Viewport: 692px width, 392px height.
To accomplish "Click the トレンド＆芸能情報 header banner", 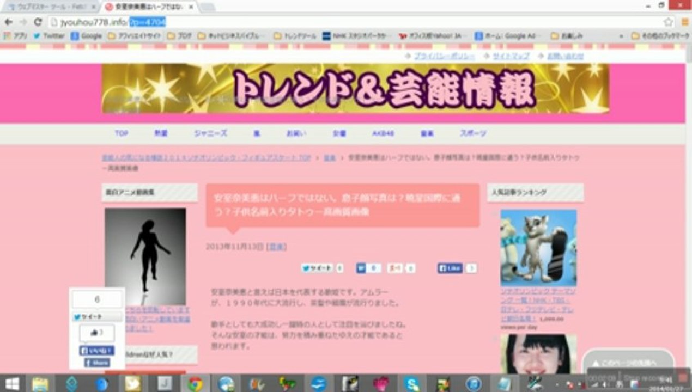I will (x=355, y=88).
